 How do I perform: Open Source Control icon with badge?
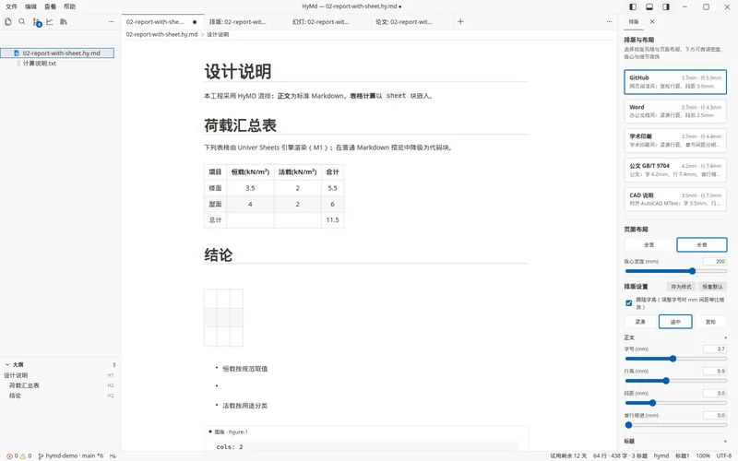37,22
